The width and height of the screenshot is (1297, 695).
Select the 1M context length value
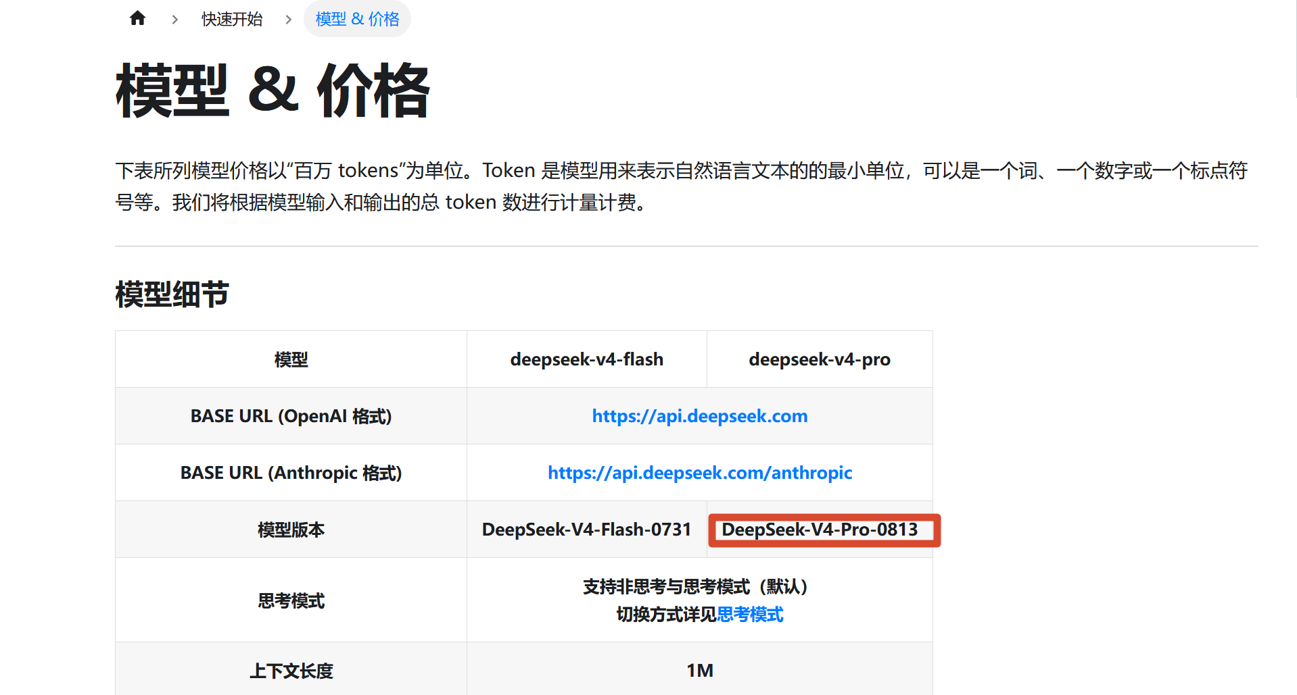(x=700, y=671)
